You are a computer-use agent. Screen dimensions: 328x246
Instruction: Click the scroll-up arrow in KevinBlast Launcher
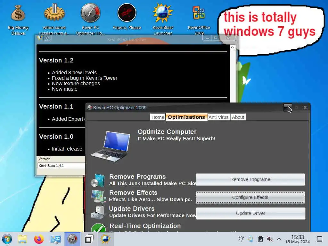[233, 47]
